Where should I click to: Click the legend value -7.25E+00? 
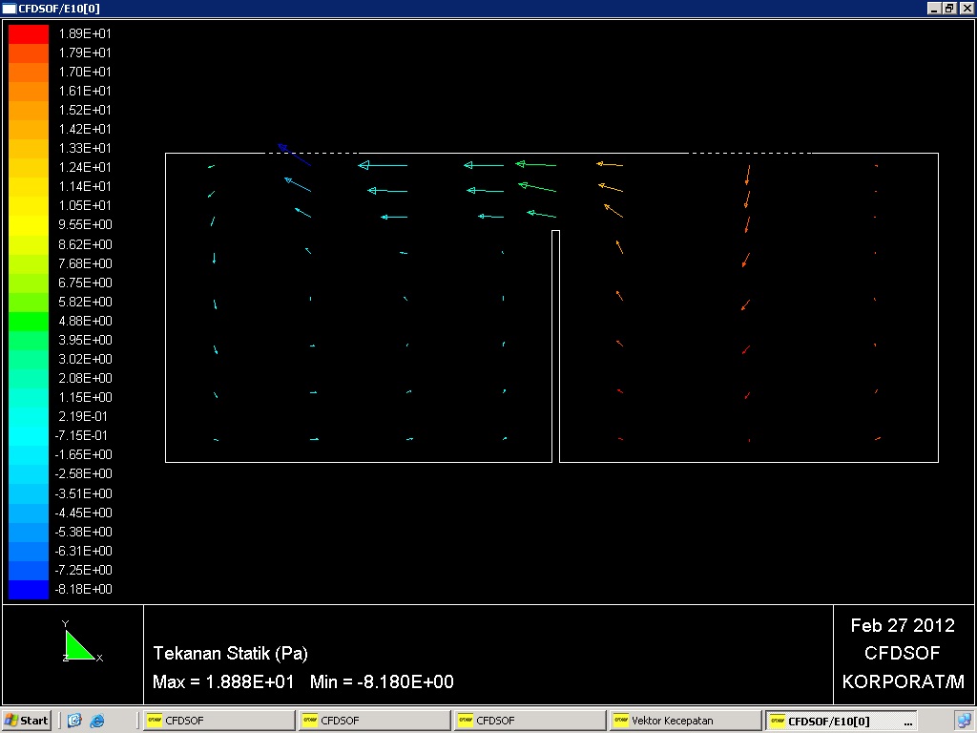pyautogui.click(x=84, y=571)
